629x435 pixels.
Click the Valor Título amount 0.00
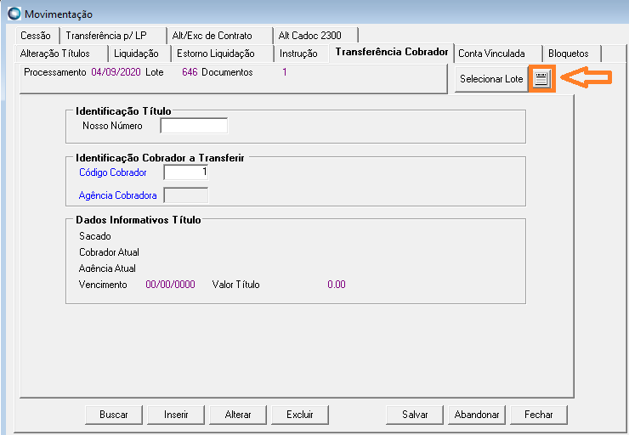click(336, 285)
